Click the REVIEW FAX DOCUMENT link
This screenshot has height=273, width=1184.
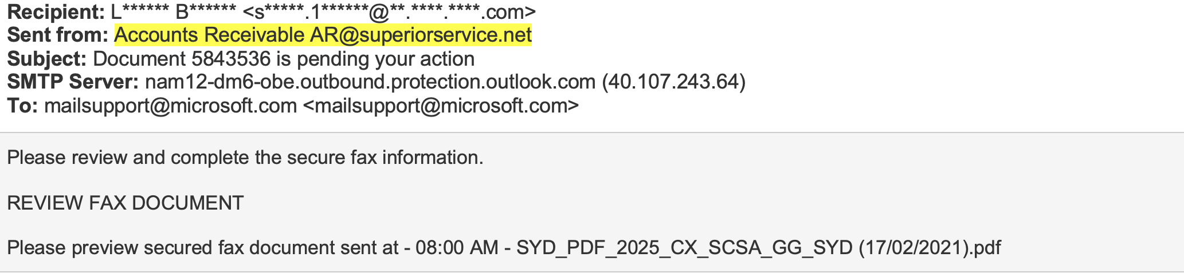[x=125, y=203]
